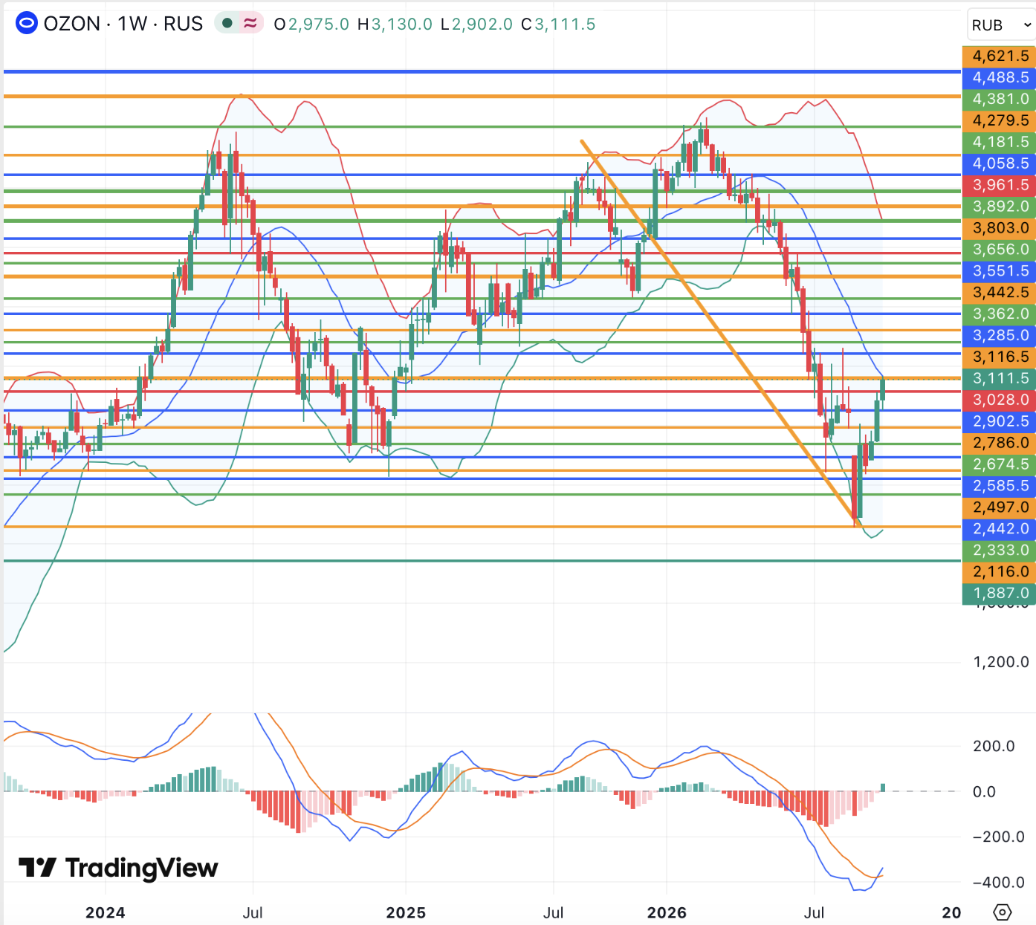Select the 3,116.5 price label
Viewport: 1036px width, 925px height.
(999, 357)
